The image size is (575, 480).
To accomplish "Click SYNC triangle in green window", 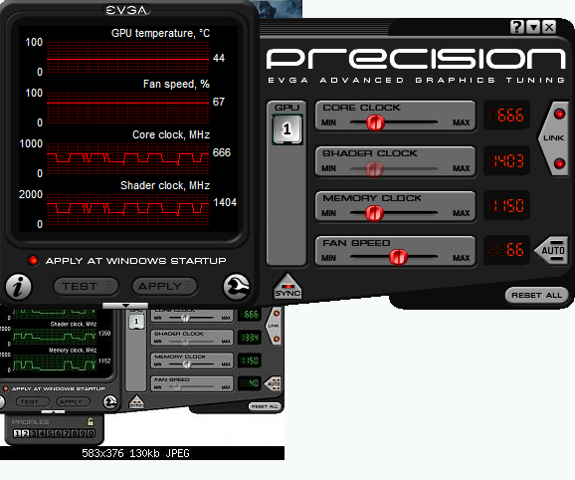I will (136, 402).
